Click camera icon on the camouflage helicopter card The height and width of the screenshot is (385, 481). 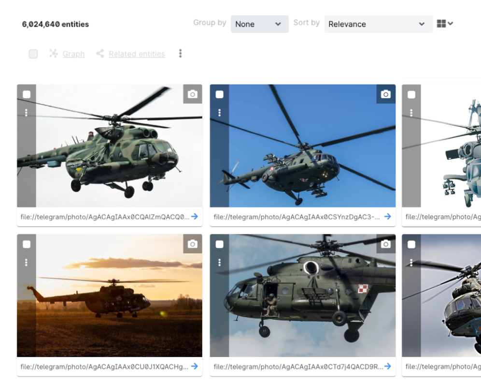(192, 94)
